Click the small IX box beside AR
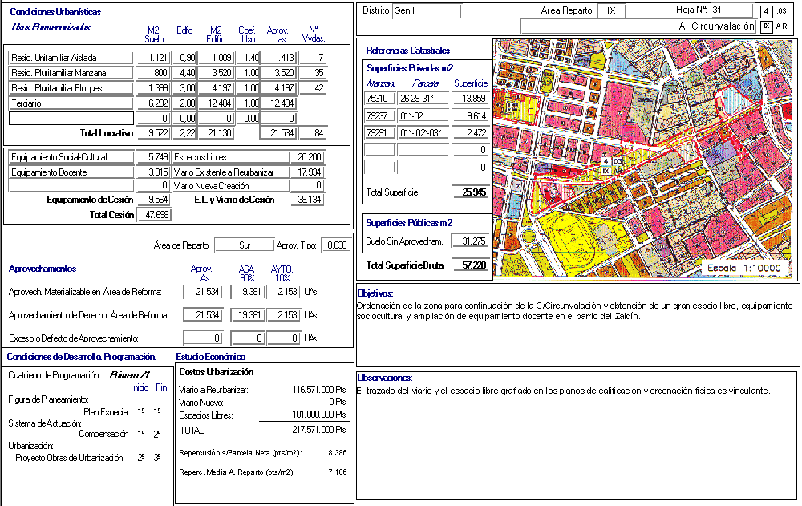Screen dimensions: 802x506 coord(766,26)
